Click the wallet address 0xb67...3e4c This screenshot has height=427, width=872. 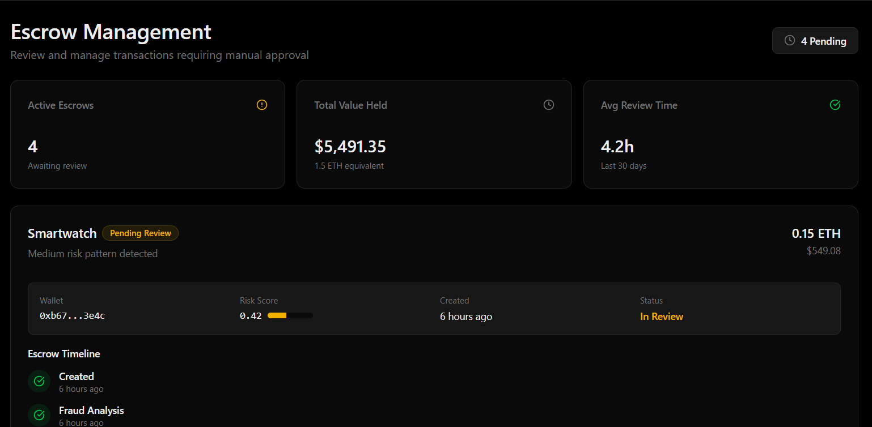coord(73,316)
